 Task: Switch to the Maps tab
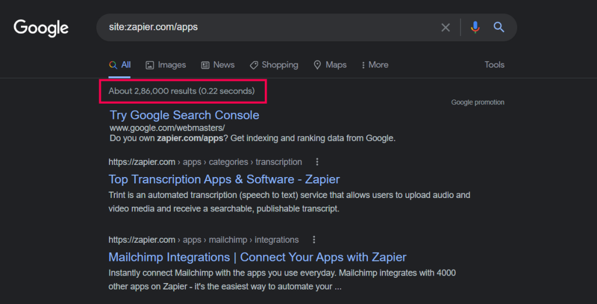pyautogui.click(x=330, y=65)
